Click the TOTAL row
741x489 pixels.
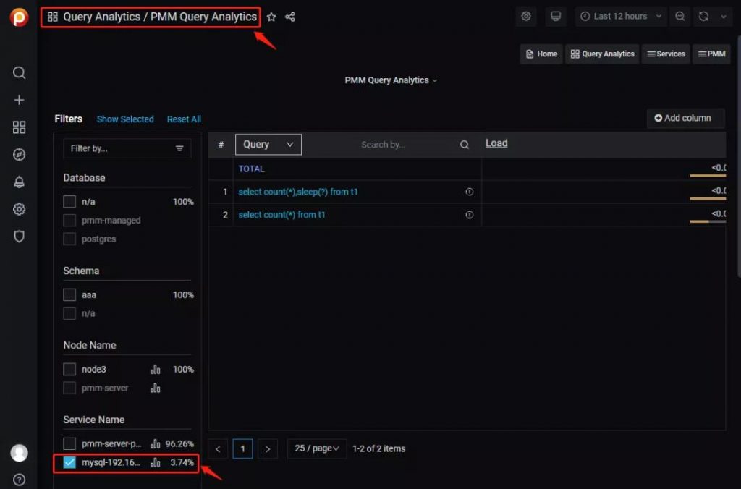pos(467,169)
